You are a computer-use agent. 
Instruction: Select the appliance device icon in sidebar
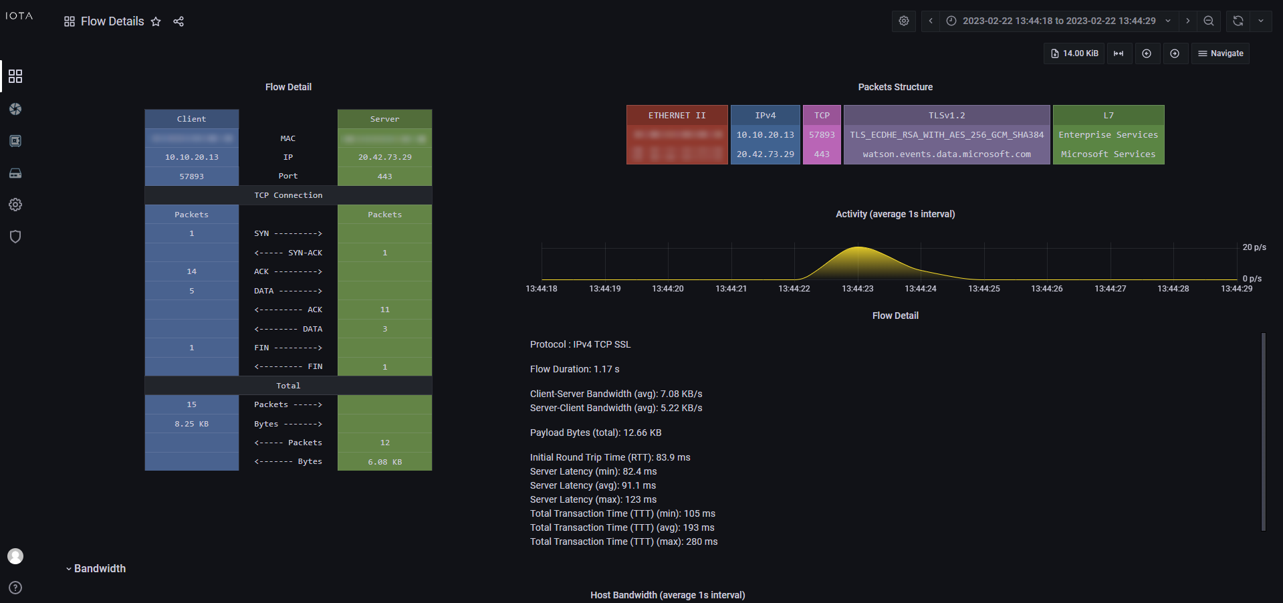pyautogui.click(x=15, y=173)
